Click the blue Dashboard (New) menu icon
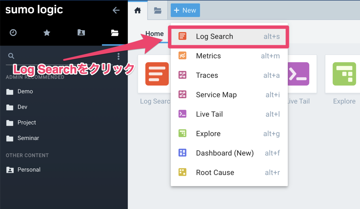Image resolution: width=360 pixels, height=209 pixels. tap(182, 153)
